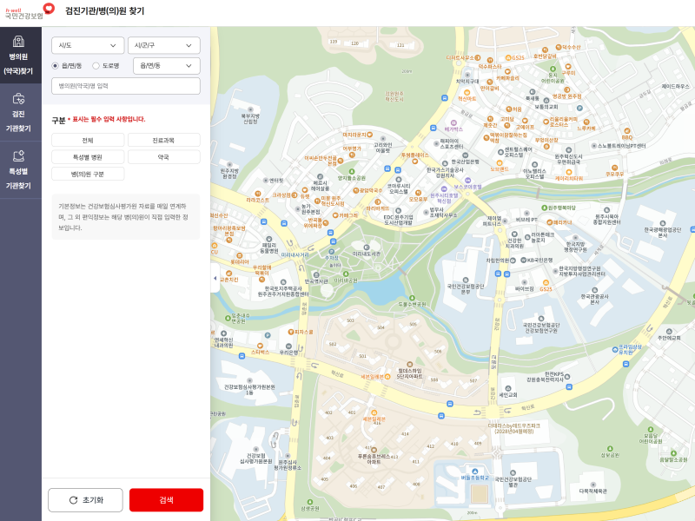Click the 한국관광공사 본사 building marker

pos(595,290)
